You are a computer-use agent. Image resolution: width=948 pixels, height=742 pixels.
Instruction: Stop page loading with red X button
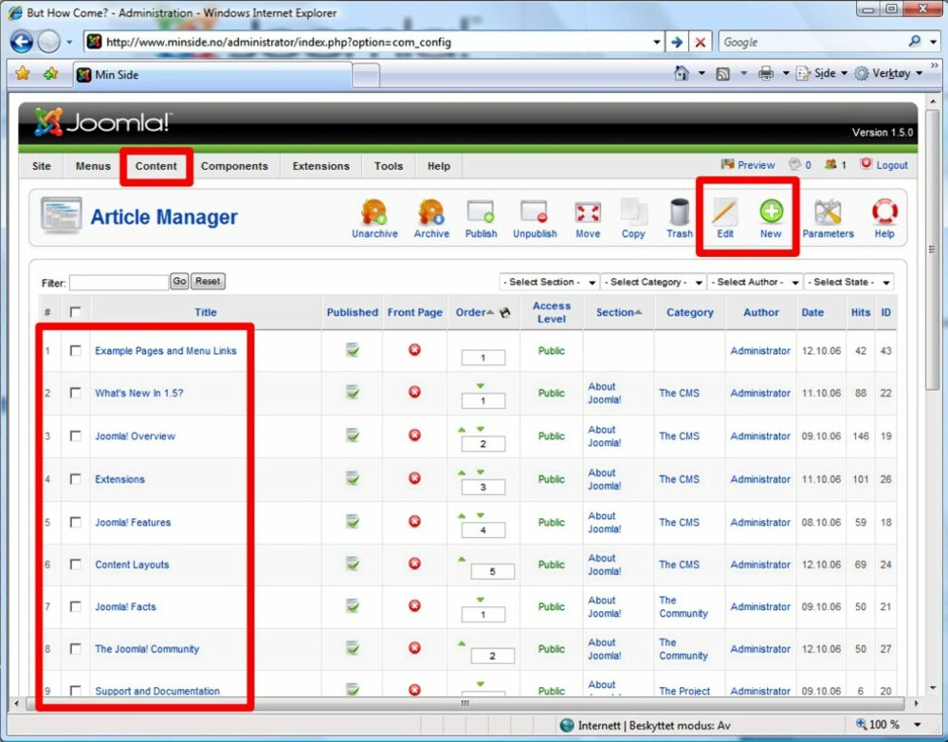pos(701,43)
